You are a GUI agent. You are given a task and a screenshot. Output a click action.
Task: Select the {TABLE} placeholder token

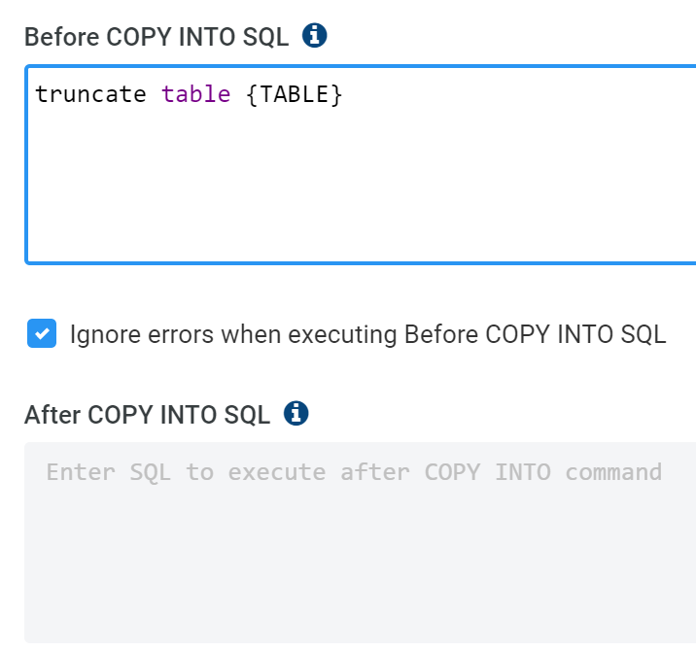click(295, 94)
